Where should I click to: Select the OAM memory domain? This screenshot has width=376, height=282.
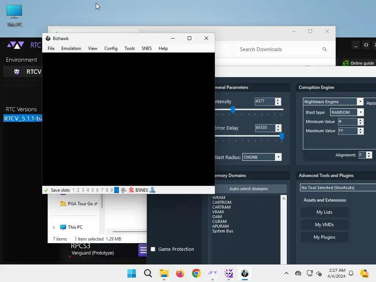pos(217,217)
